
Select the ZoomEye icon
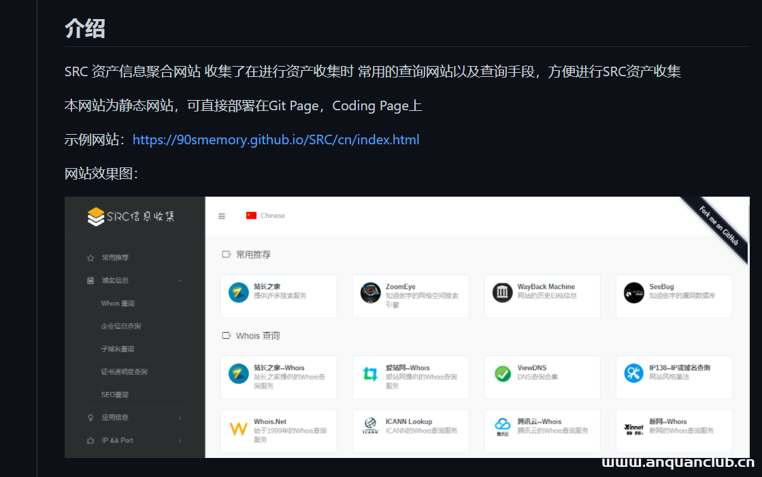tap(370, 291)
